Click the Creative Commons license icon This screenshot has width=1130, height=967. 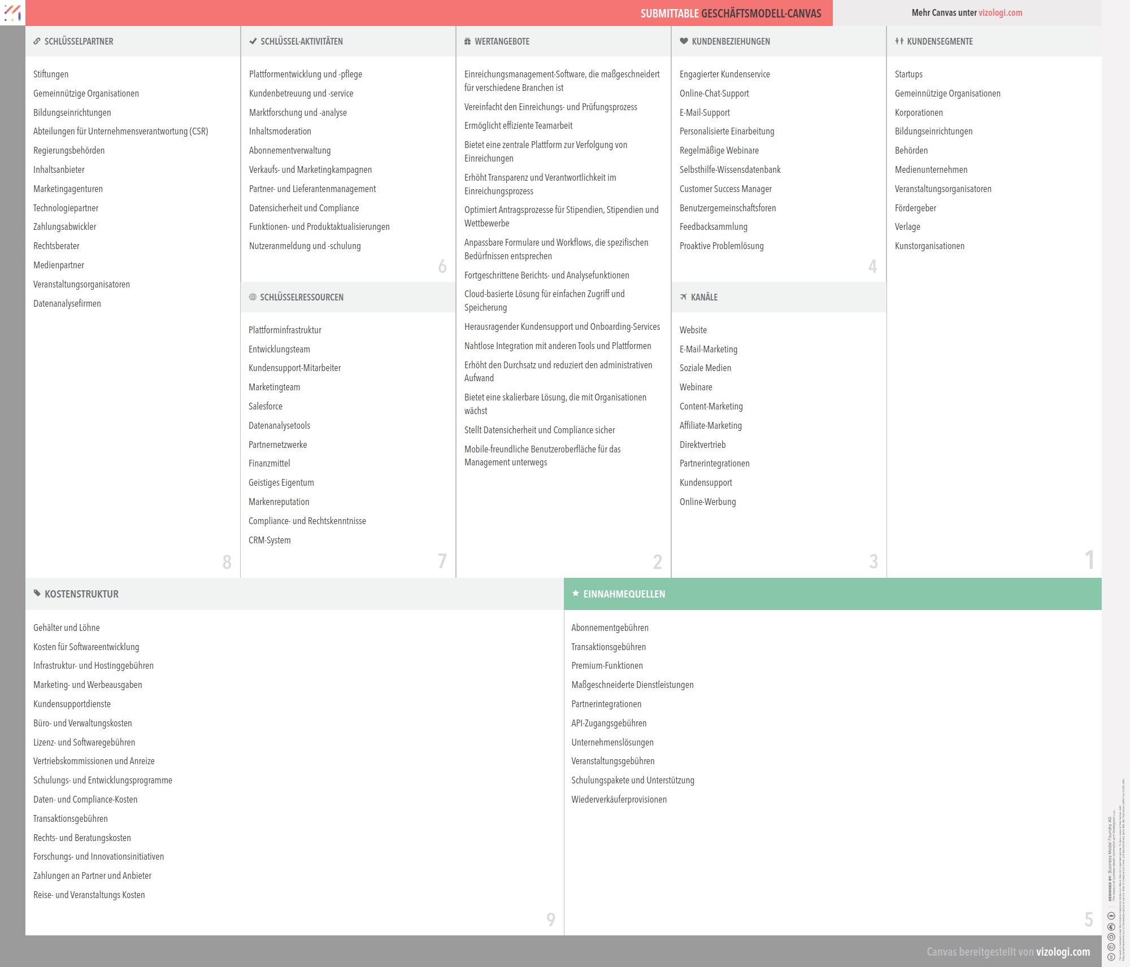click(1111, 957)
